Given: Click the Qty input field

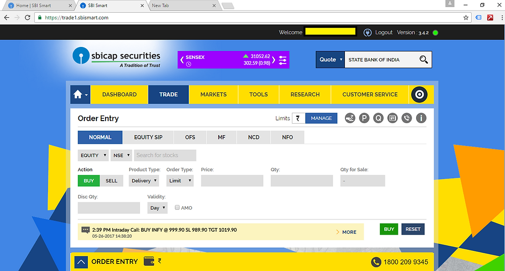Looking at the screenshot, I should click(x=302, y=181).
